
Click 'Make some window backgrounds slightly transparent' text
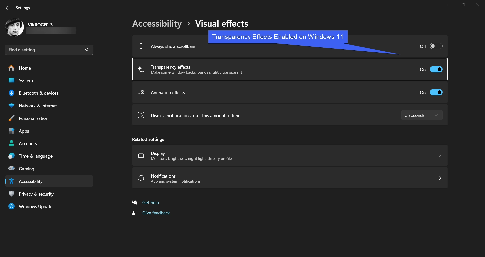(196, 72)
